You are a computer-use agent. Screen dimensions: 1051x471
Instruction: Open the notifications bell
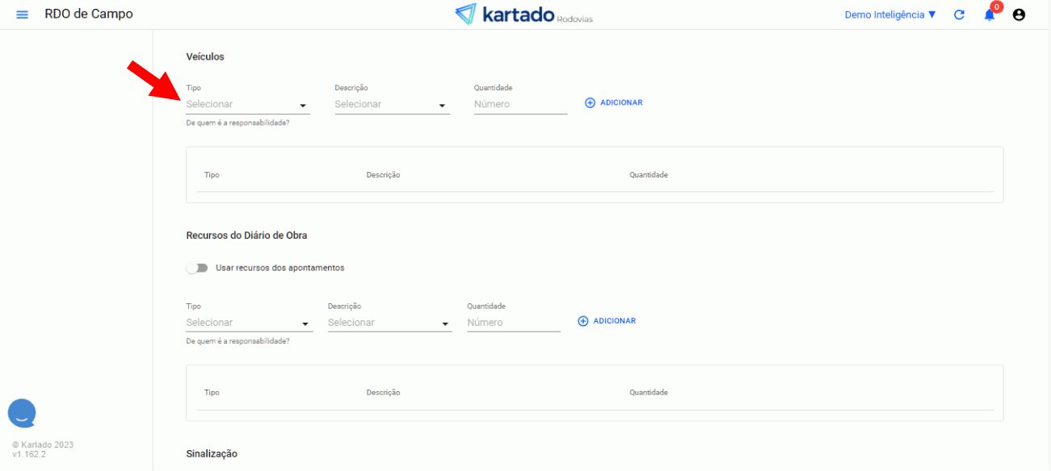[x=990, y=15]
